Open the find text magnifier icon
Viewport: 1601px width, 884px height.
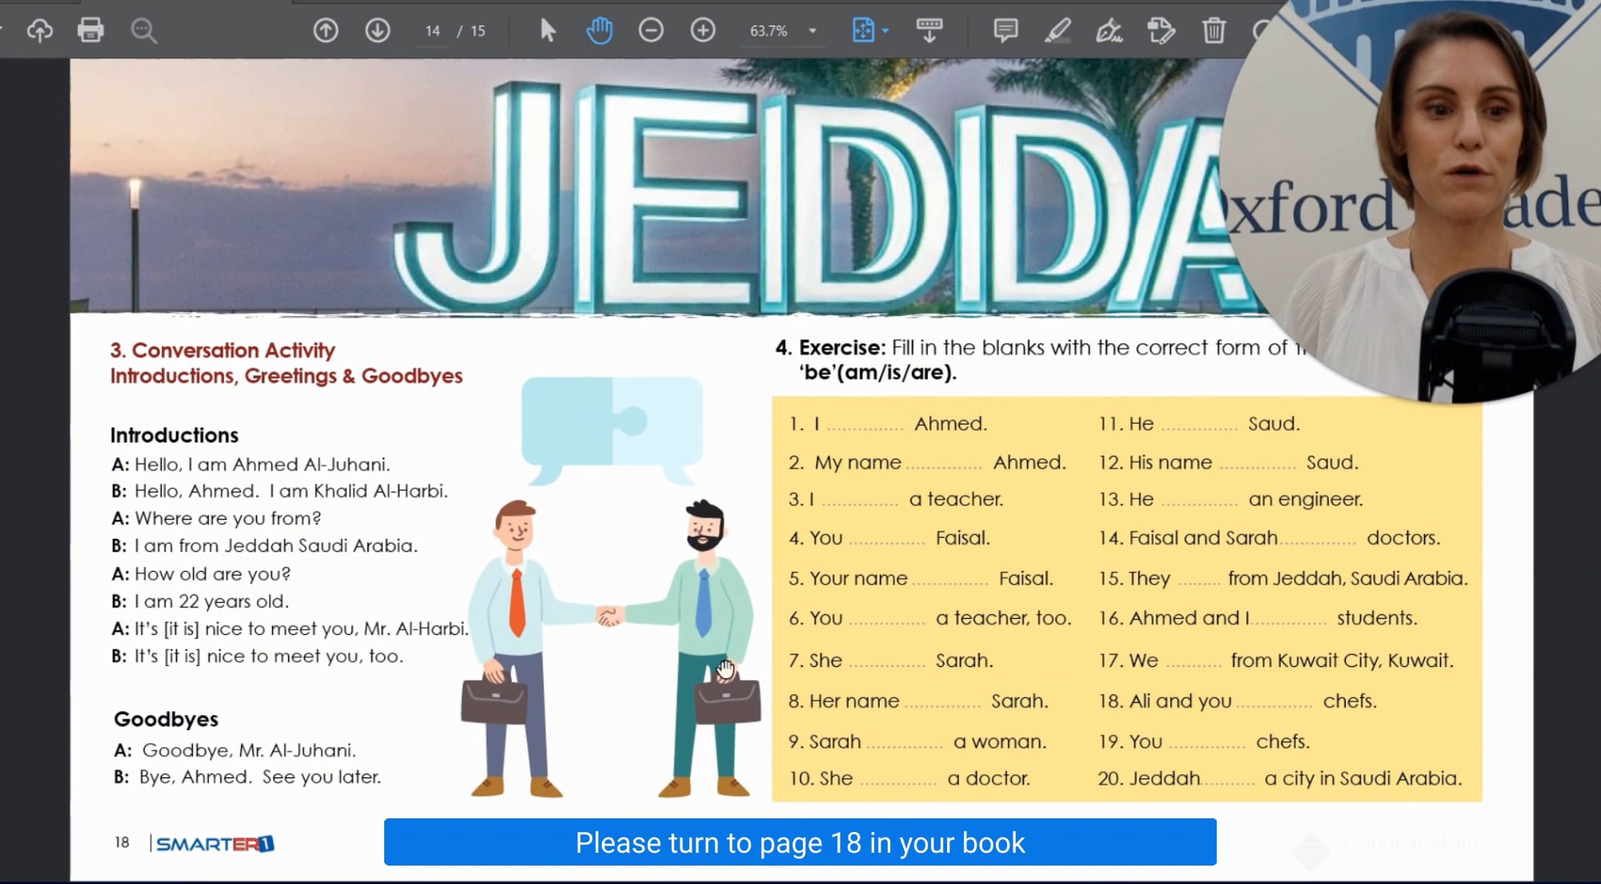point(143,30)
